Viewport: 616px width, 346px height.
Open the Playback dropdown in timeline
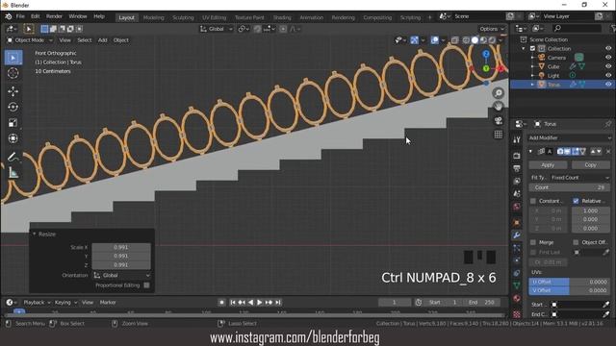(x=37, y=303)
